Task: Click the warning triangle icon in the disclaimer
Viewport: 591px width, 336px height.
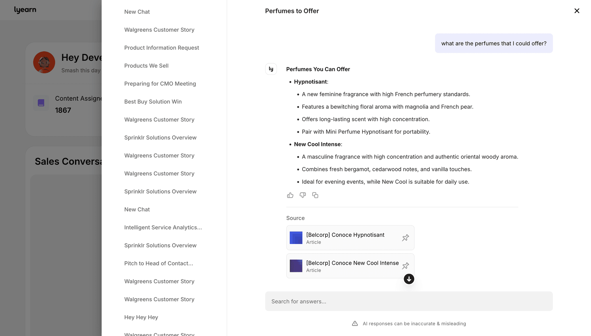Action: pyautogui.click(x=355, y=324)
